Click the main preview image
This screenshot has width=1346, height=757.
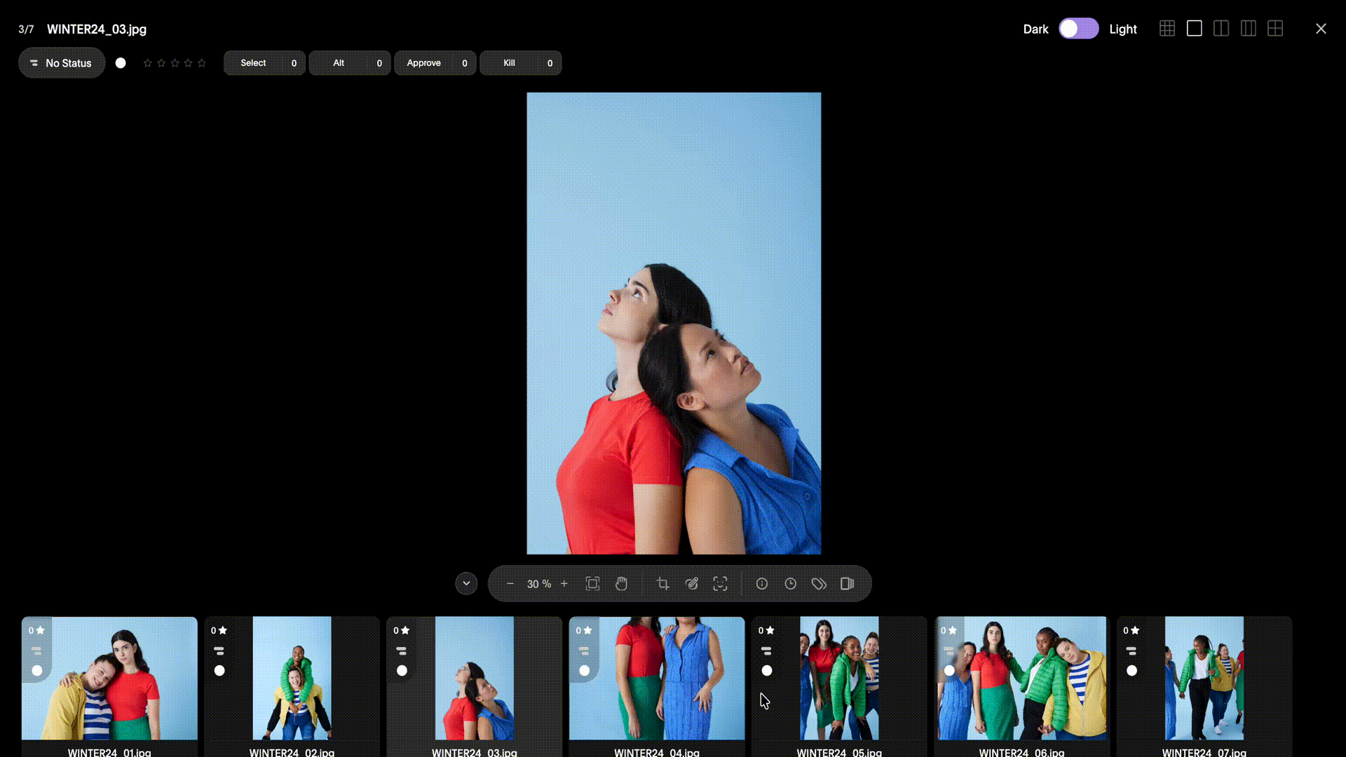coord(674,323)
